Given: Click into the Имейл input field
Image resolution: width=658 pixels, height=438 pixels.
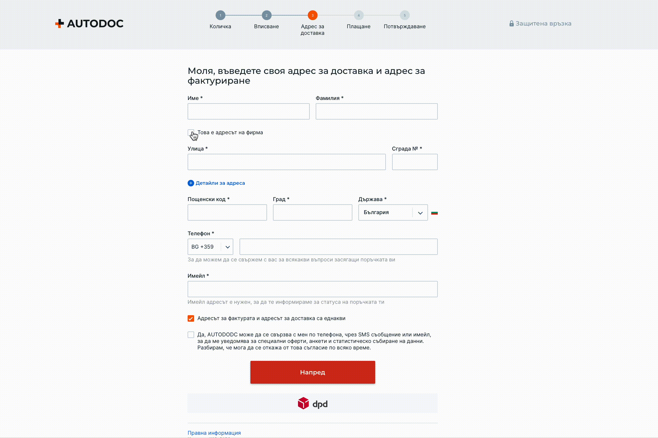Looking at the screenshot, I should (312, 289).
